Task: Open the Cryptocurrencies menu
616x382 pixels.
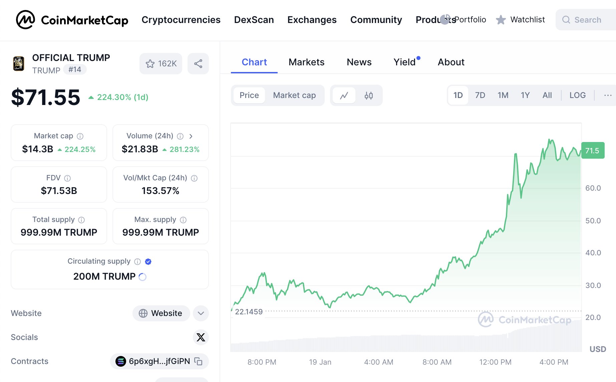Action: [181, 20]
